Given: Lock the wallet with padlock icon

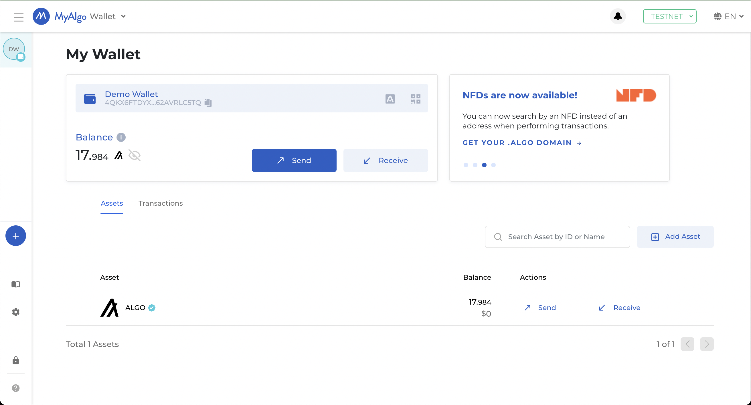Looking at the screenshot, I should [16, 360].
